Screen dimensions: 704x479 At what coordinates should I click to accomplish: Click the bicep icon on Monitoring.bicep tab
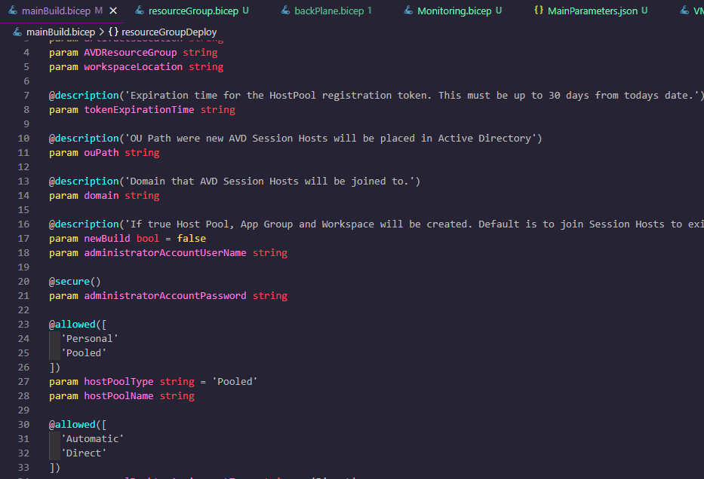click(x=408, y=11)
